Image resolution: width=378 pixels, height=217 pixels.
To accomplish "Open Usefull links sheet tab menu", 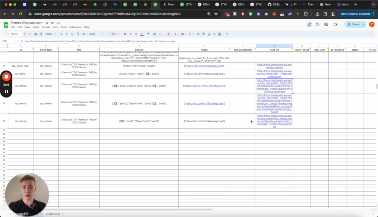I will pos(63,214).
